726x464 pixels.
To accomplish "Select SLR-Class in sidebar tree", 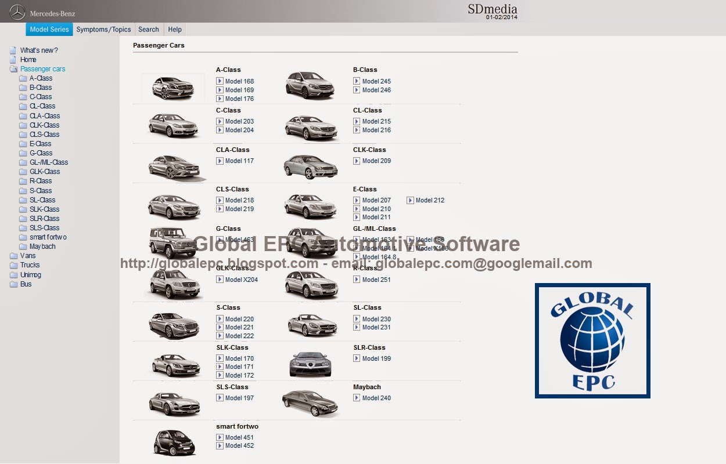I will click(x=45, y=219).
